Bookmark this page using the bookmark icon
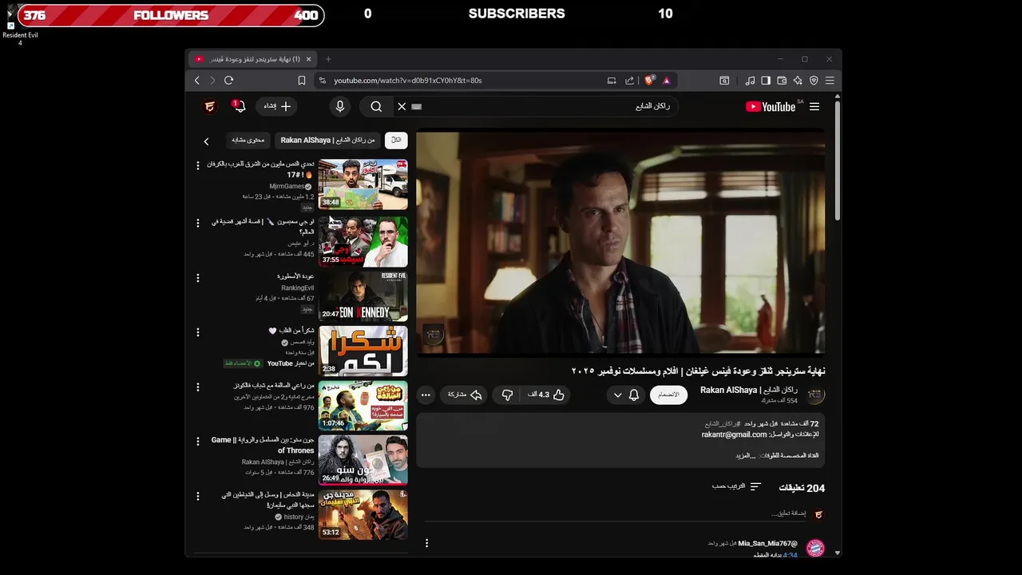Image resolution: width=1022 pixels, height=575 pixels. coord(302,81)
